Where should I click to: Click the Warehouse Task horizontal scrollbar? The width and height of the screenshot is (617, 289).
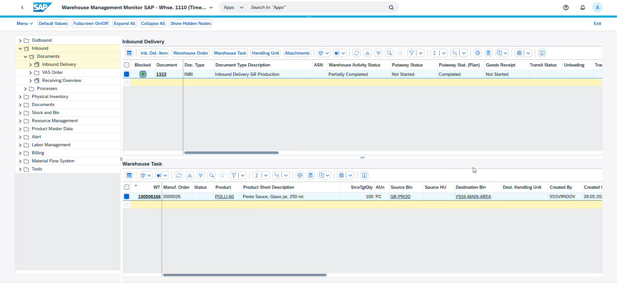[245, 275]
